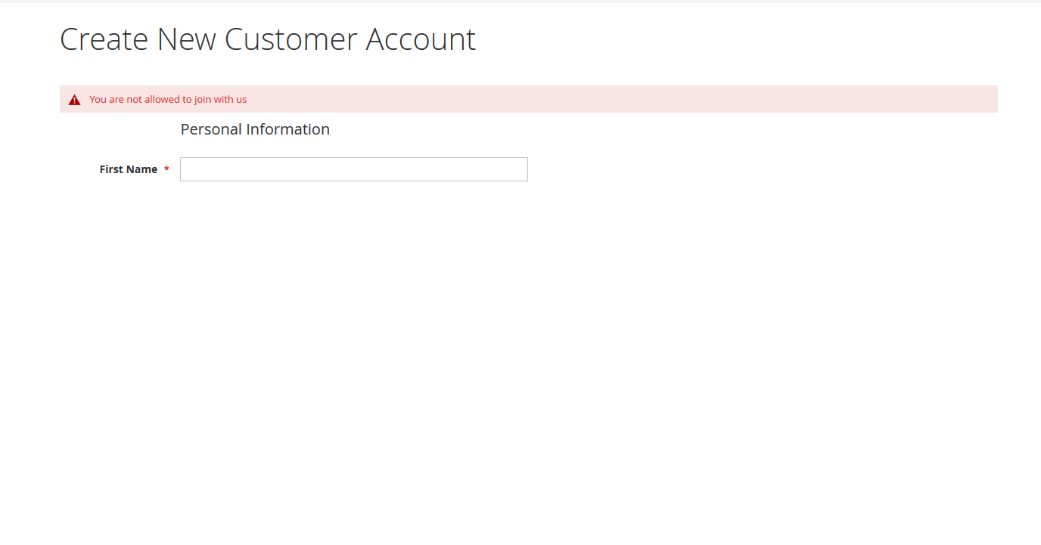Click the triangle exclamation error icon
Image resolution: width=1041 pixels, height=545 pixels.
coord(74,100)
